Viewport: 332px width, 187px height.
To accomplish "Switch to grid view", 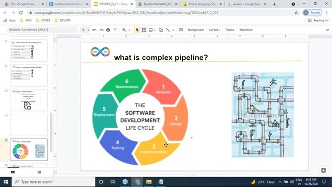I will click(39, 172).
